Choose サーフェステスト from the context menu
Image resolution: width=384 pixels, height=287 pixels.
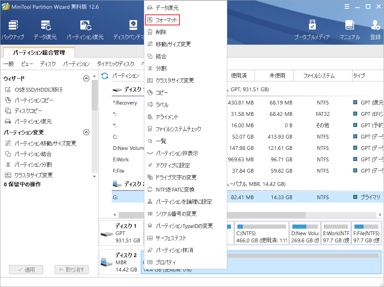point(168,237)
